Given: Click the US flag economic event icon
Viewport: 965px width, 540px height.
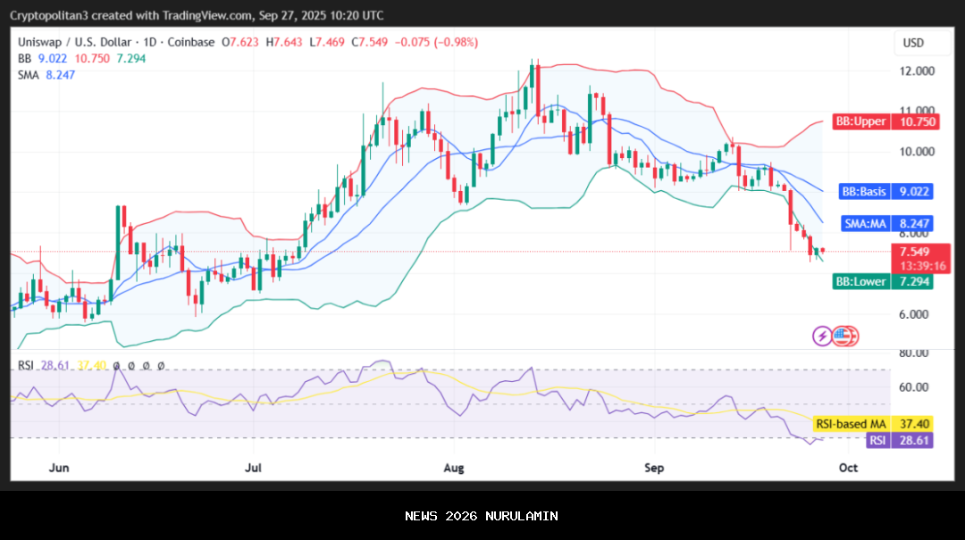Looking at the screenshot, I should [x=844, y=336].
